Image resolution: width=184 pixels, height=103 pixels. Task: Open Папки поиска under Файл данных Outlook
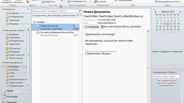[14, 58]
